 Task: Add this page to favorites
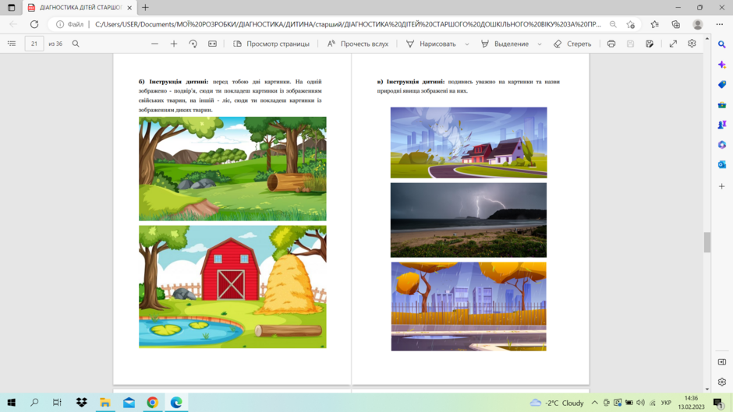[x=631, y=24]
